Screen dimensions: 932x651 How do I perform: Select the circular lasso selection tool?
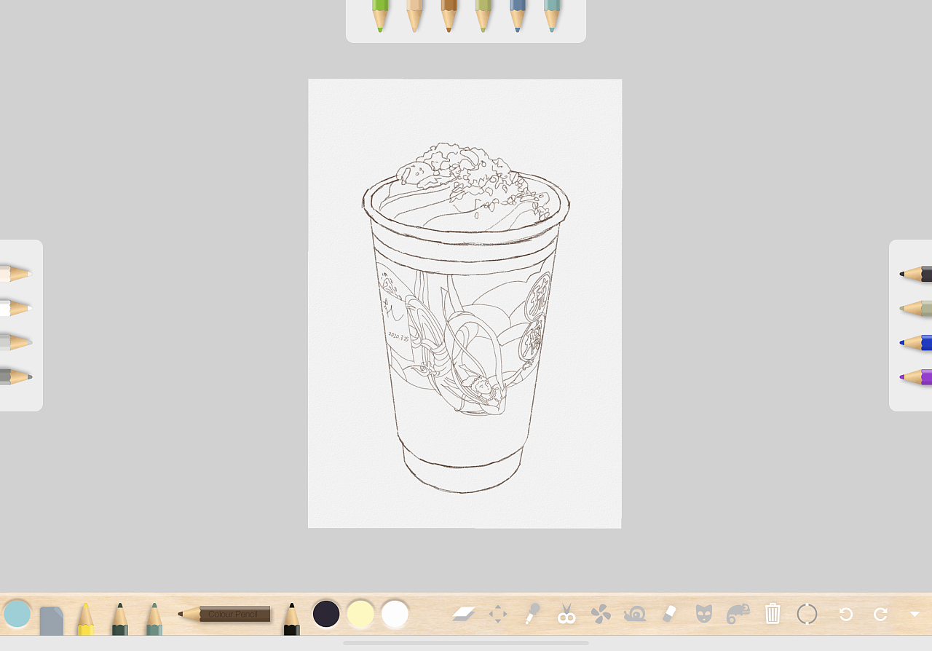[x=807, y=614]
